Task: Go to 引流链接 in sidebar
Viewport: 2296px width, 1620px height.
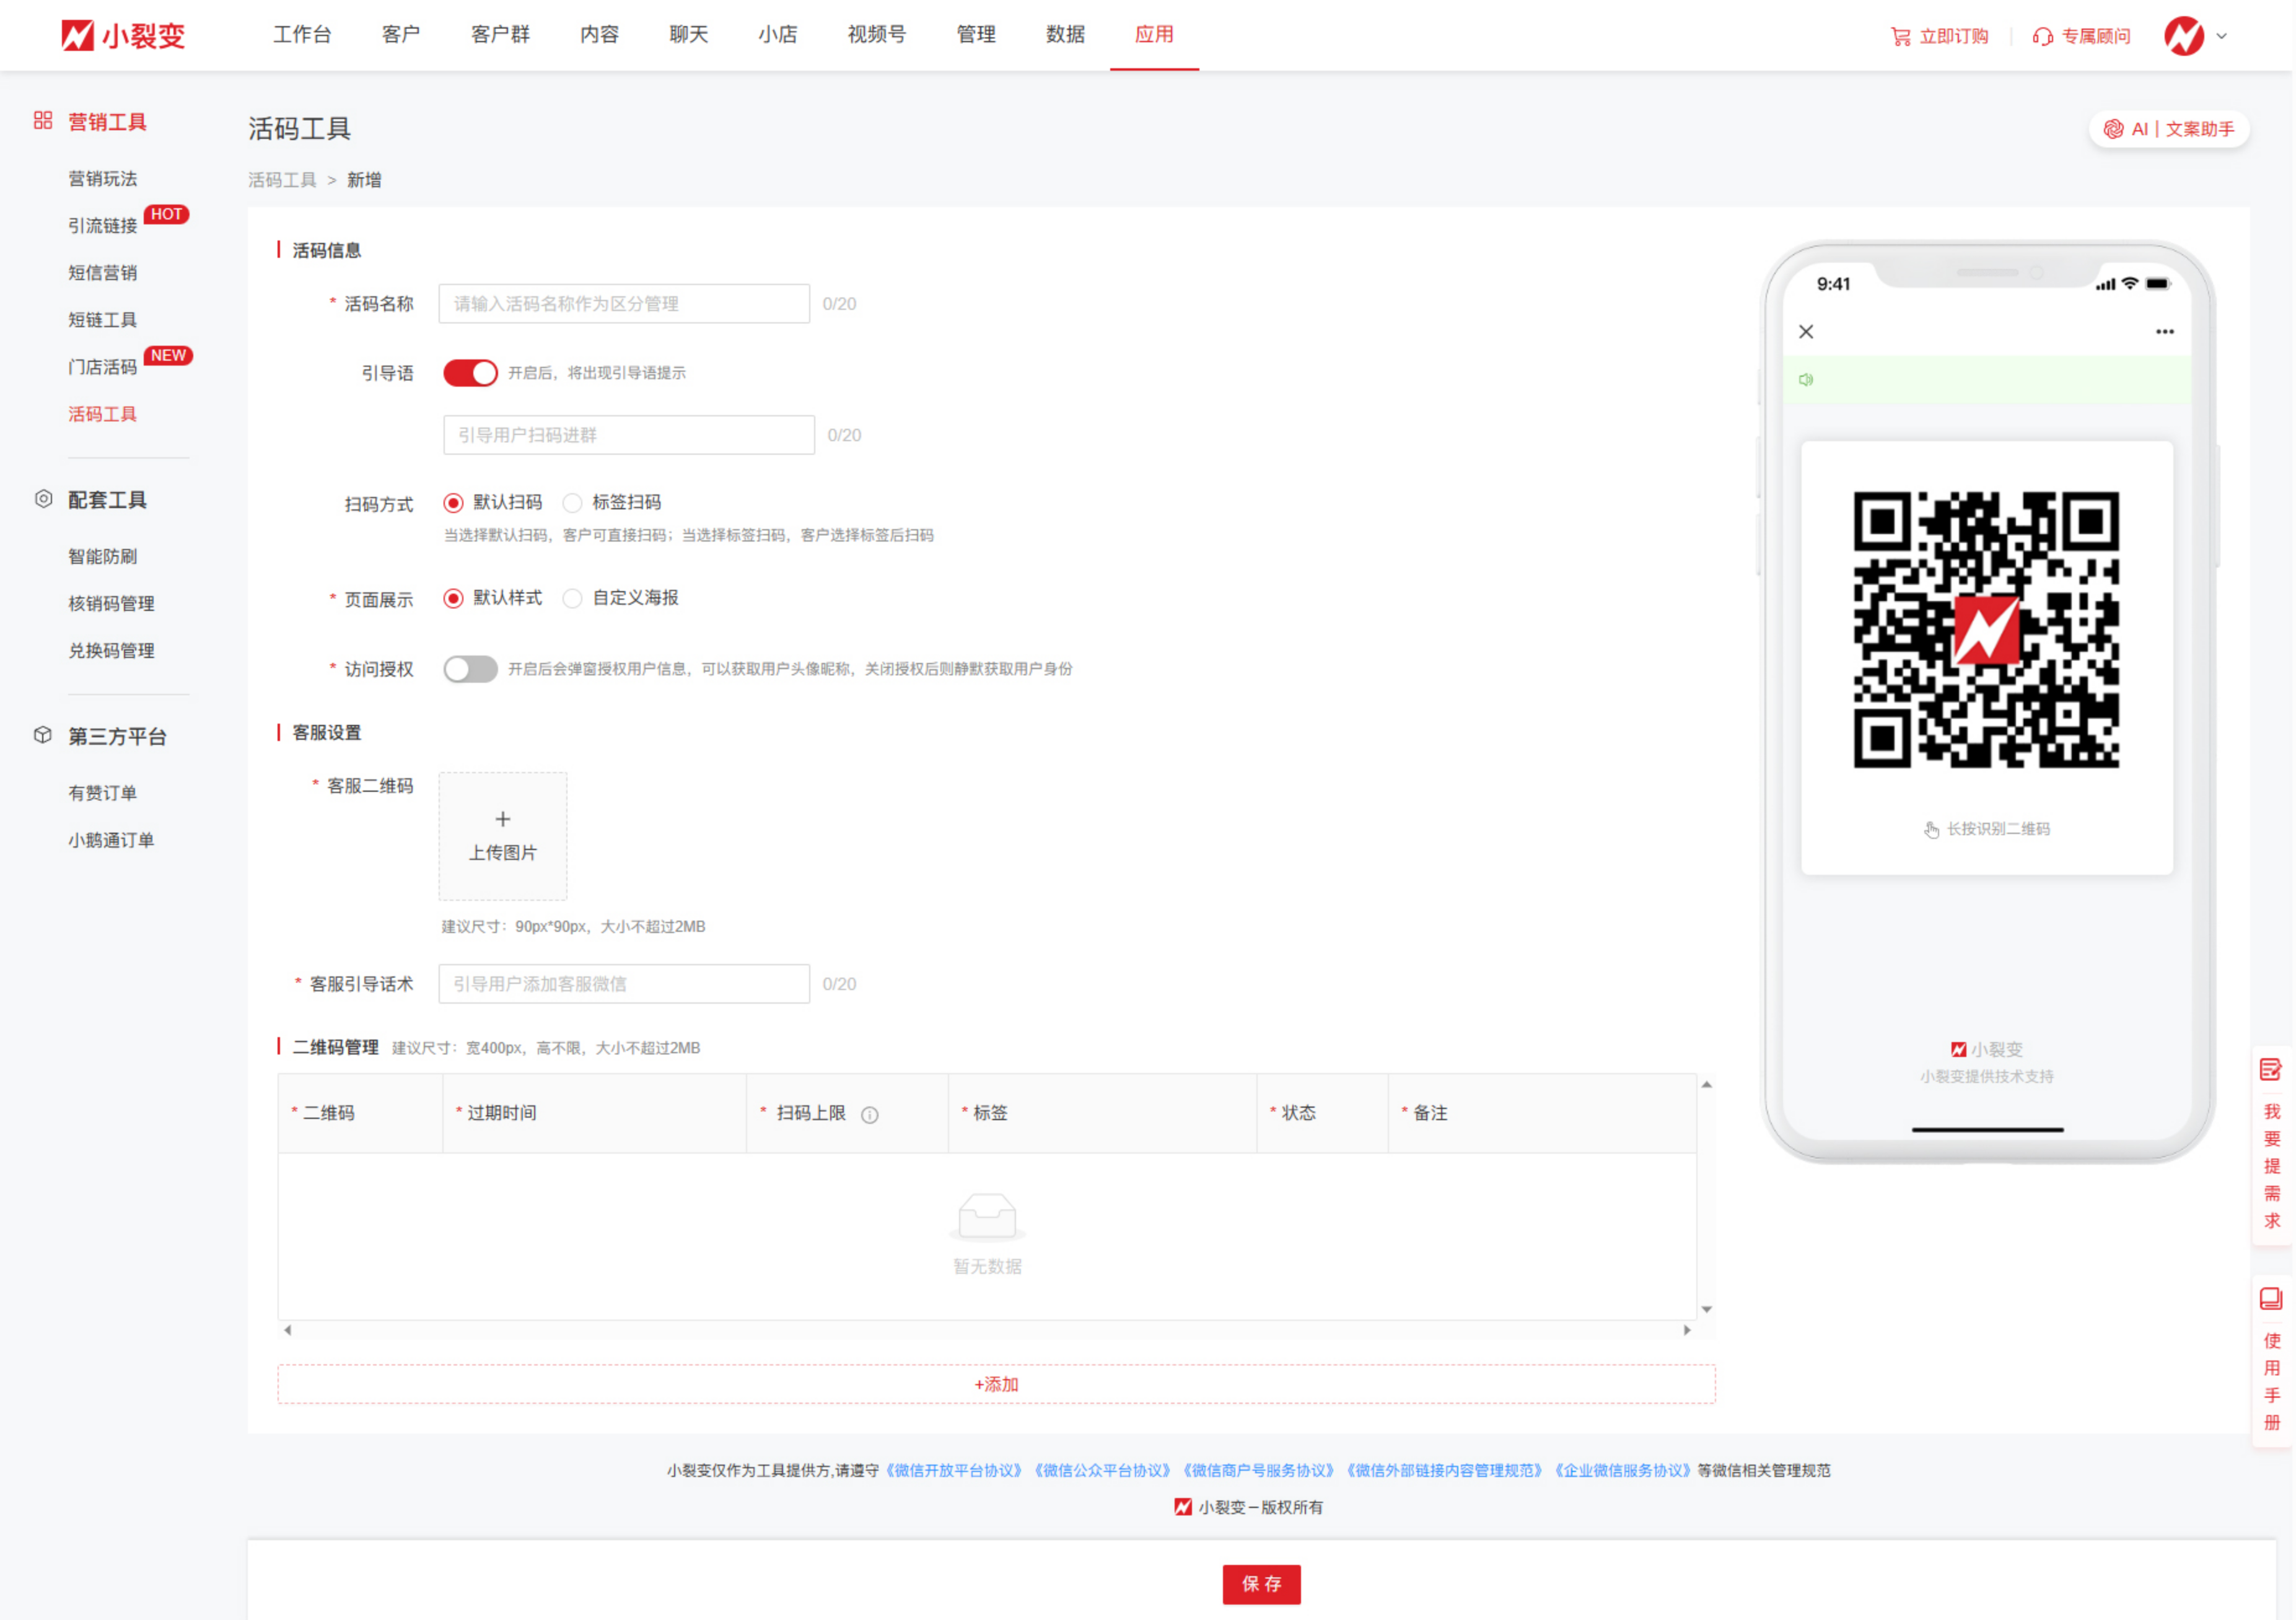Action: pos(102,226)
